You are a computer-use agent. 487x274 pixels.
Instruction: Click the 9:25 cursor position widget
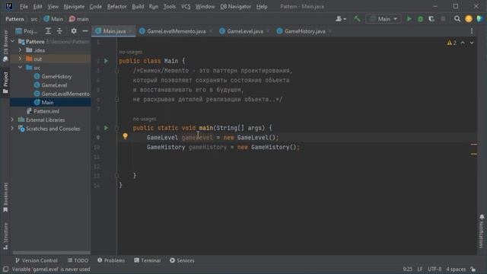point(408,269)
